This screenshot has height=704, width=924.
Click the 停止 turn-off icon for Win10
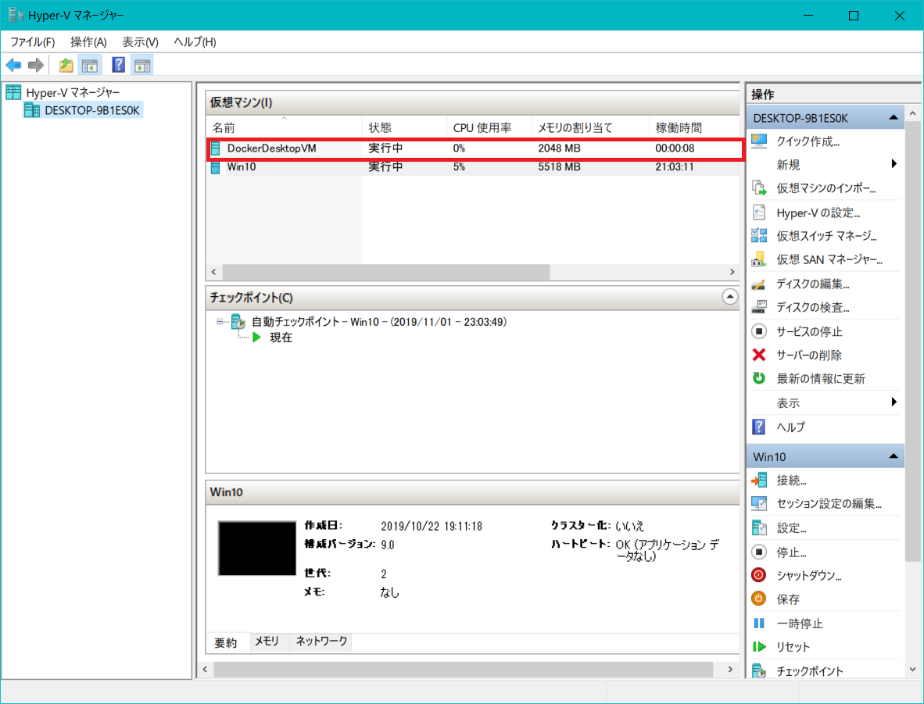point(759,552)
